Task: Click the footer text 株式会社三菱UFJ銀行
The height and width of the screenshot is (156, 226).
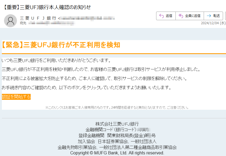Action: 117,124
